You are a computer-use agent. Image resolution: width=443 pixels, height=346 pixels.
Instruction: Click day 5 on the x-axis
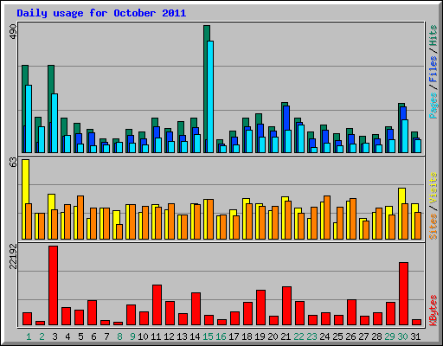[x=80, y=336]
